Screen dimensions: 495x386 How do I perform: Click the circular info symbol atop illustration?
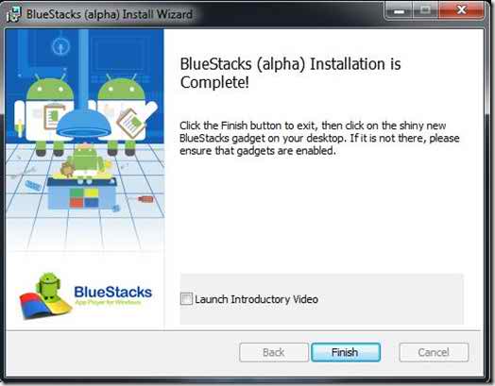(60, 46)
